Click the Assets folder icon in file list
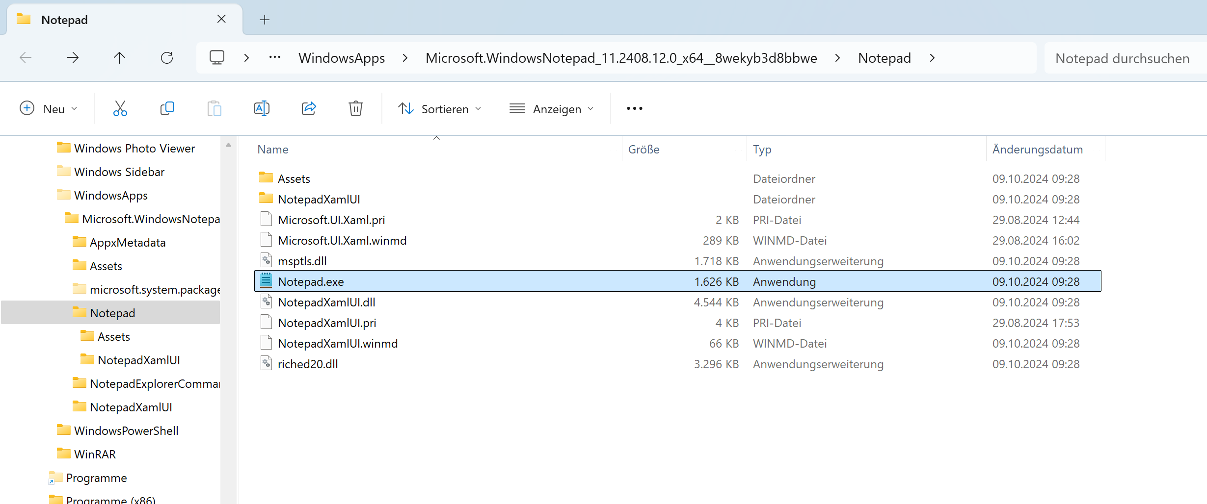Image resolution: width=1207 pixels, height=504 pixels. click(x=266, y=177)
